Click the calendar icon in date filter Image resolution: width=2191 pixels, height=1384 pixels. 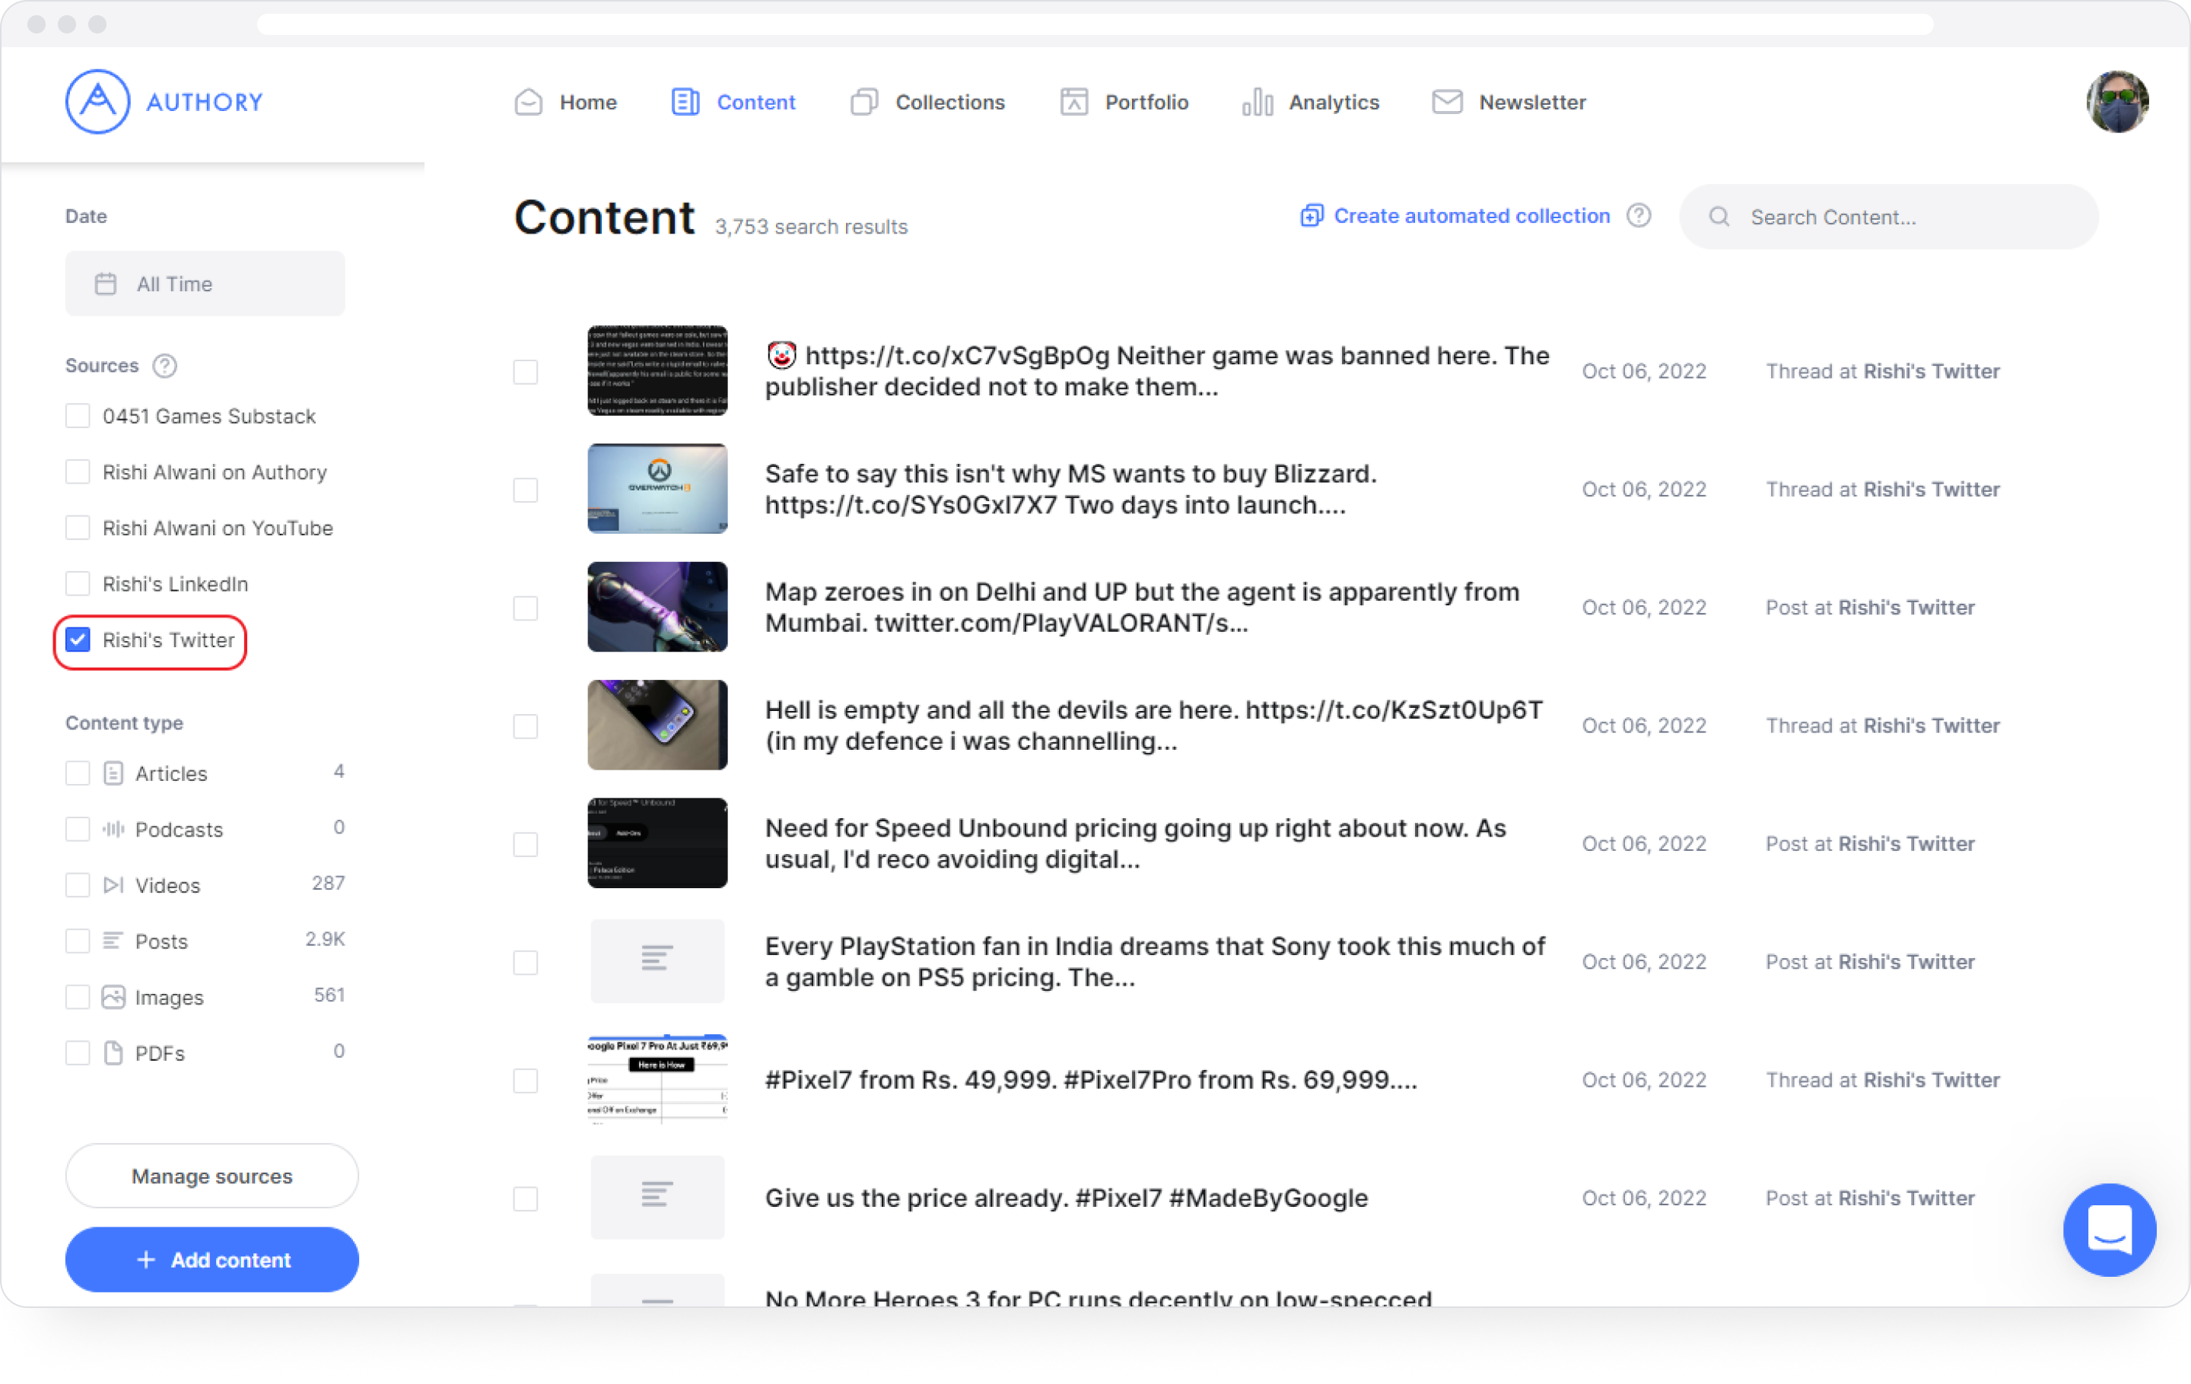(x=106, y=284)
